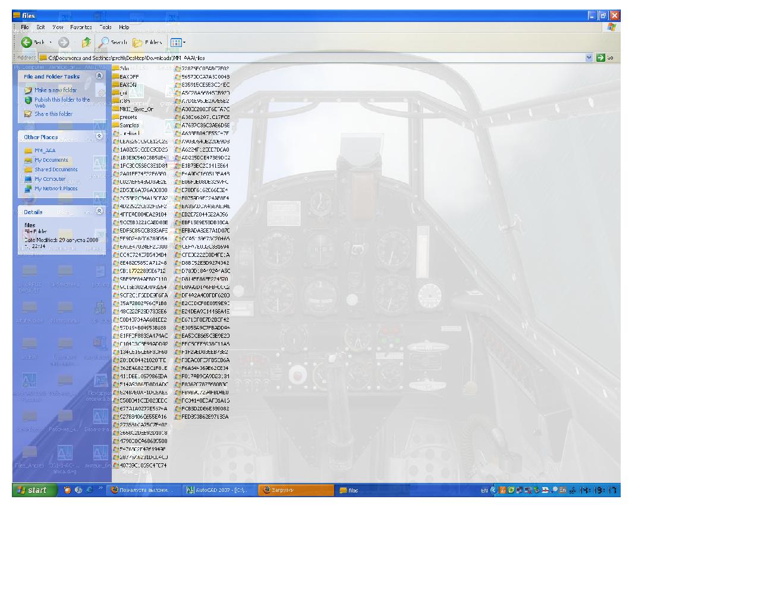
Task: Click Share this folder
Action: 48,114
